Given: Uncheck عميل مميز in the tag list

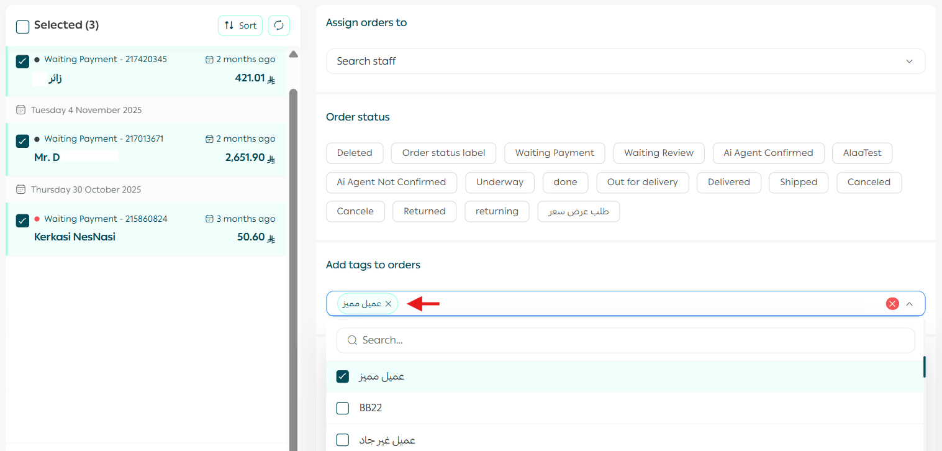Looking at the screenshot, I should click(x=342, y=376).
